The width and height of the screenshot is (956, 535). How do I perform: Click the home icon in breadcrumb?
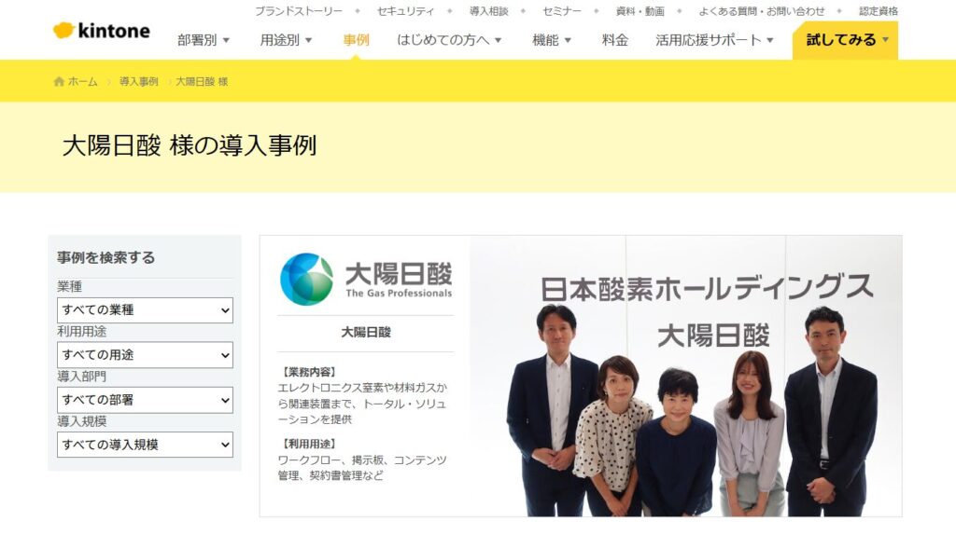pos(60,82)
